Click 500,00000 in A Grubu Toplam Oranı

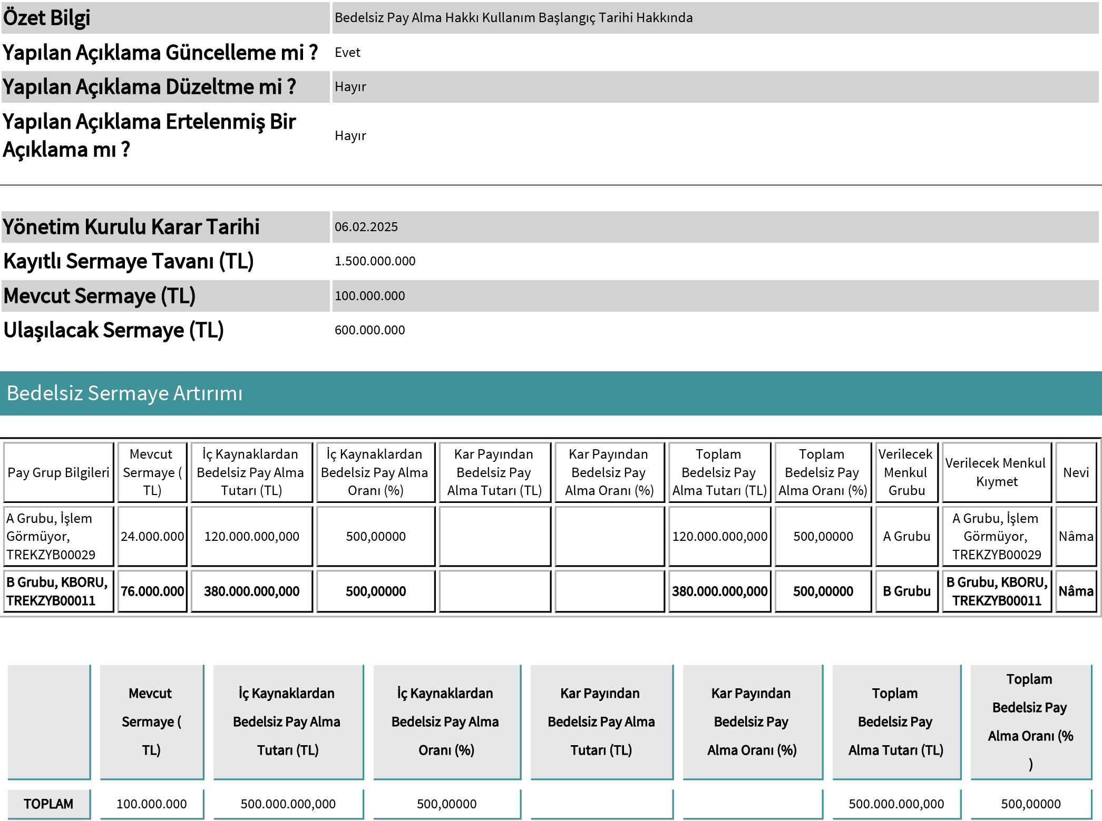[823, 537]
